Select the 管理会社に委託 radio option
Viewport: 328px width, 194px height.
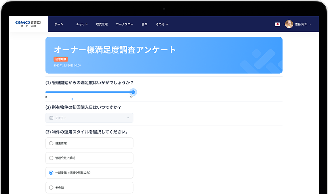click(x=51, y=158)
